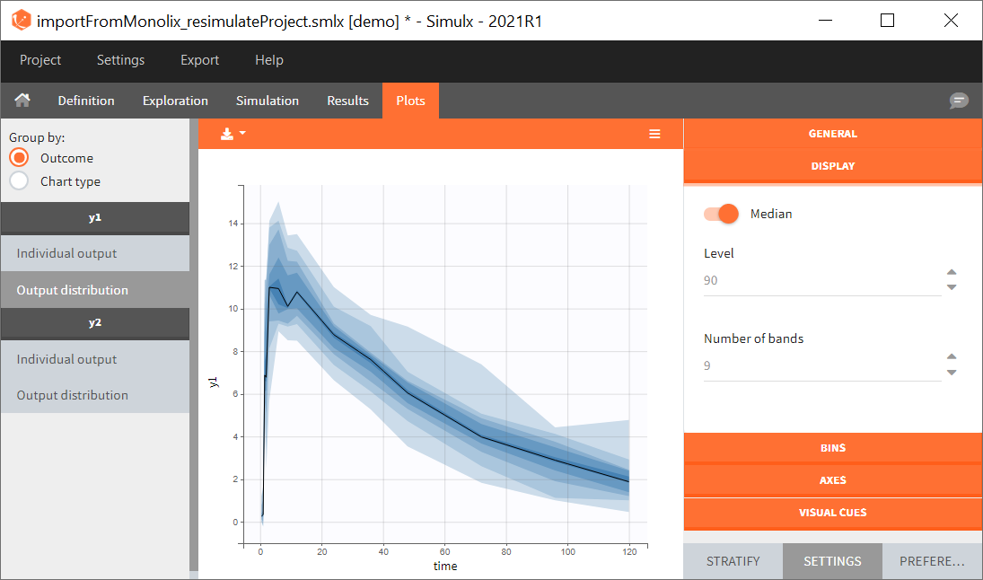Toggle the Median switch off
The width and height of the screenshot is (983, 580).
point(722,214)
